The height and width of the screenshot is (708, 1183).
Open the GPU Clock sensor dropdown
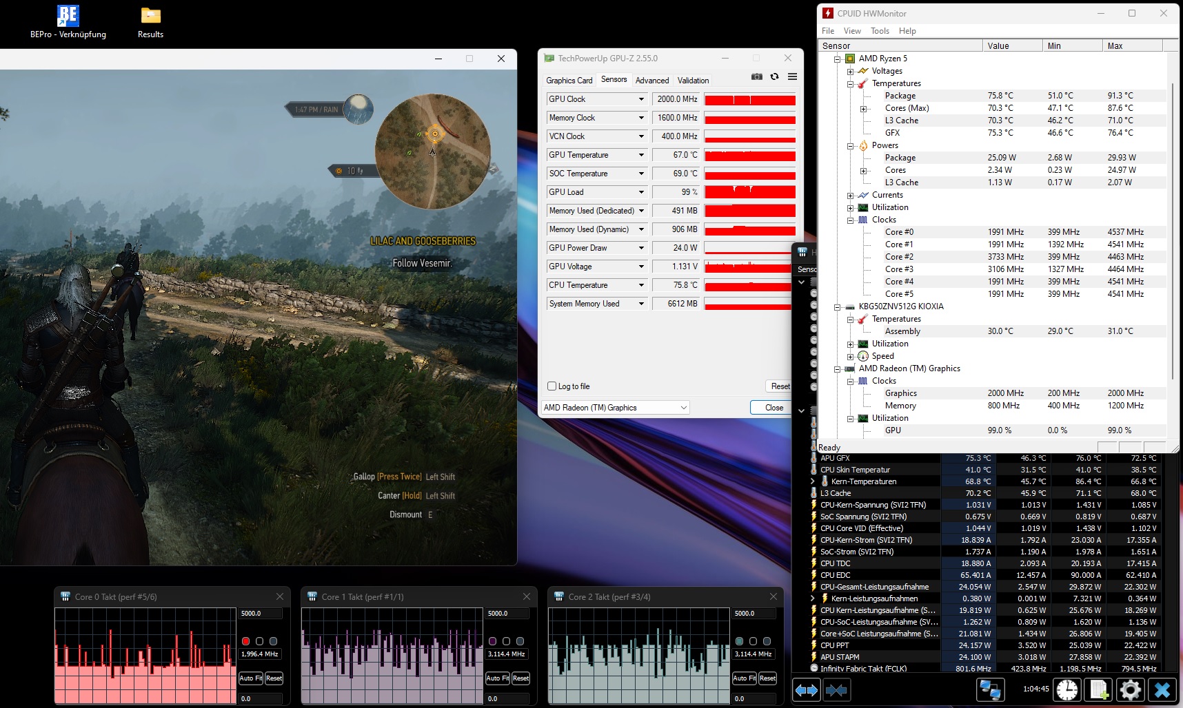pyautogui.click(x=641, y=99)
